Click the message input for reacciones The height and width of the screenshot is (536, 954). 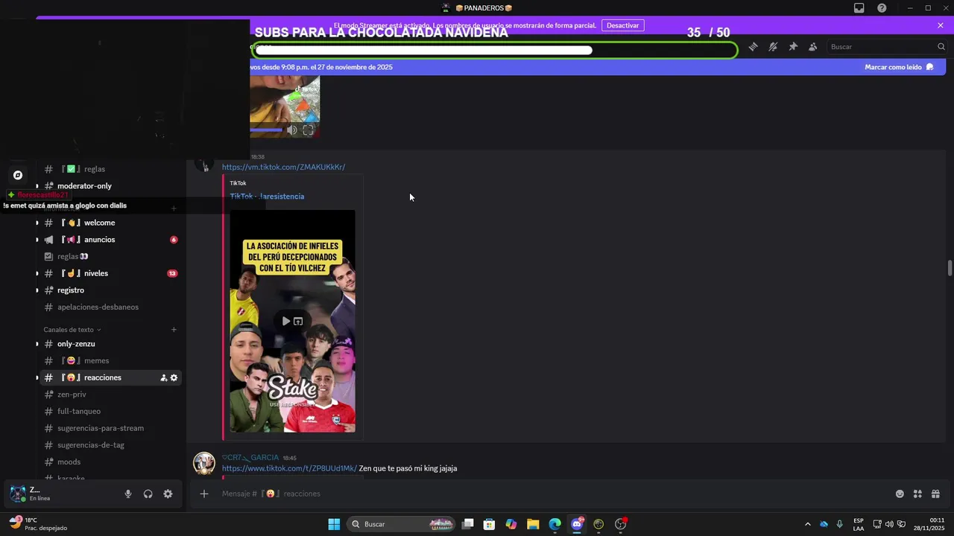tap(552, 494)
